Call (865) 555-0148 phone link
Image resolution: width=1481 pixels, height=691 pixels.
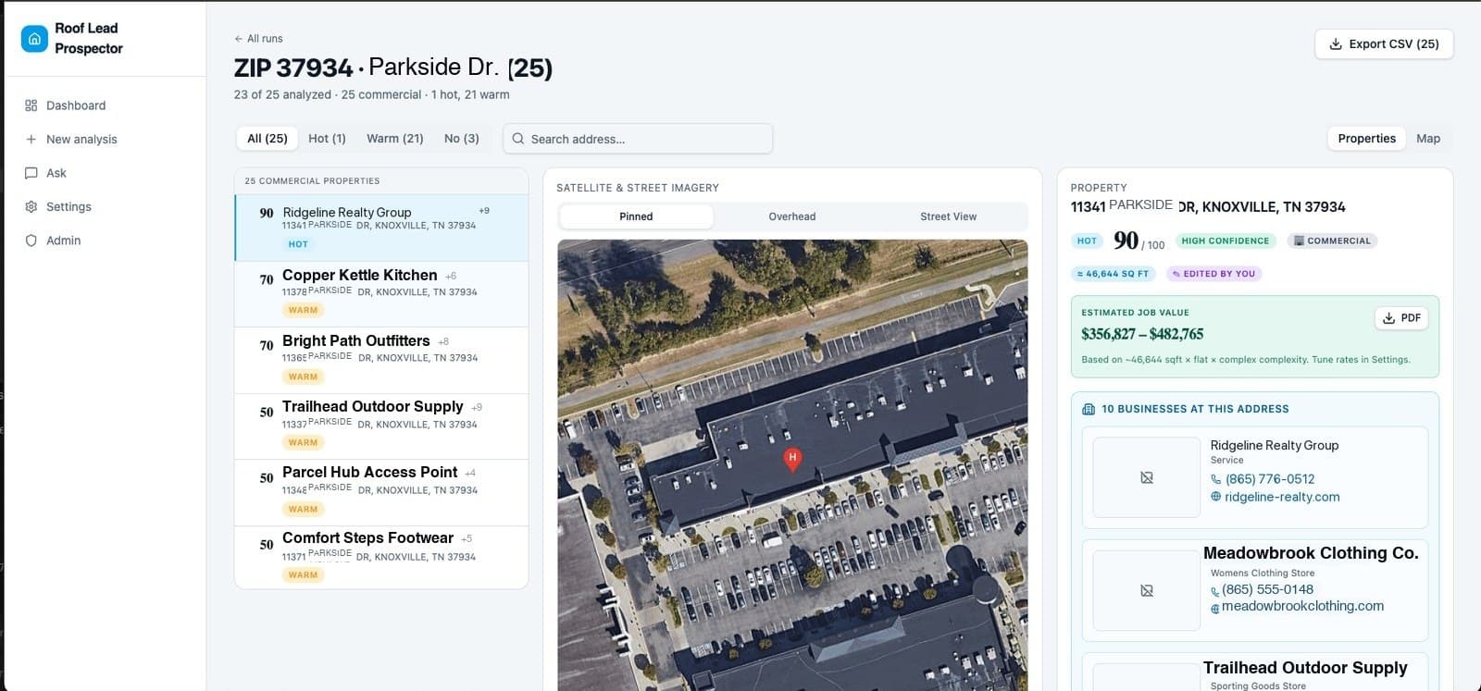point(1267,589)
